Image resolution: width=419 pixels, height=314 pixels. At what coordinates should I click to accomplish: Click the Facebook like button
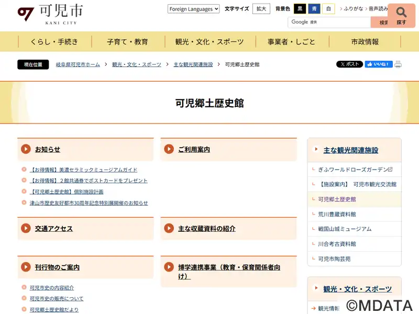(x=378, y=64)
